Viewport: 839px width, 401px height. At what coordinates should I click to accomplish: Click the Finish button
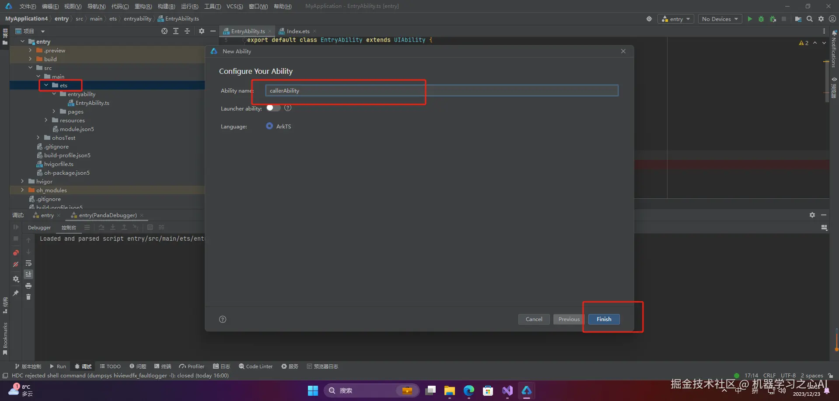pos(604,319)
